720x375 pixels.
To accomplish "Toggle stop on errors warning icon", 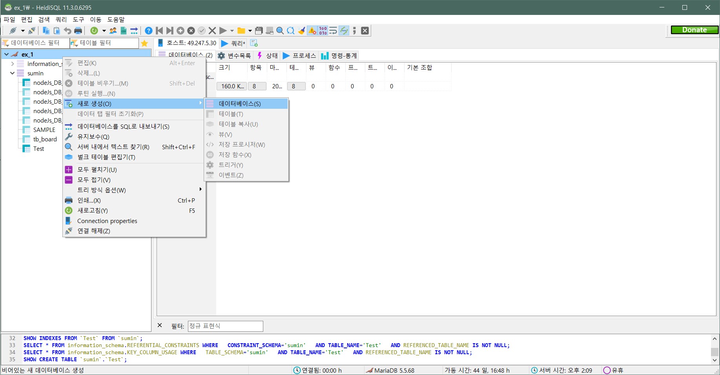I will pos(312,31).
